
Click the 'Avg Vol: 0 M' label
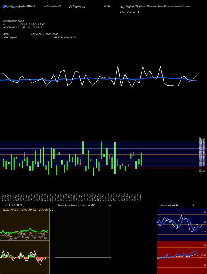pyautogui.click(x=130, y=7)
